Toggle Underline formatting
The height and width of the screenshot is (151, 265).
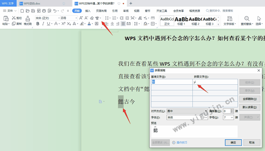[x=49, y=24]
